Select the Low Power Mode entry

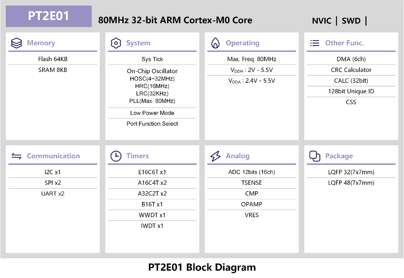(152, 113)
